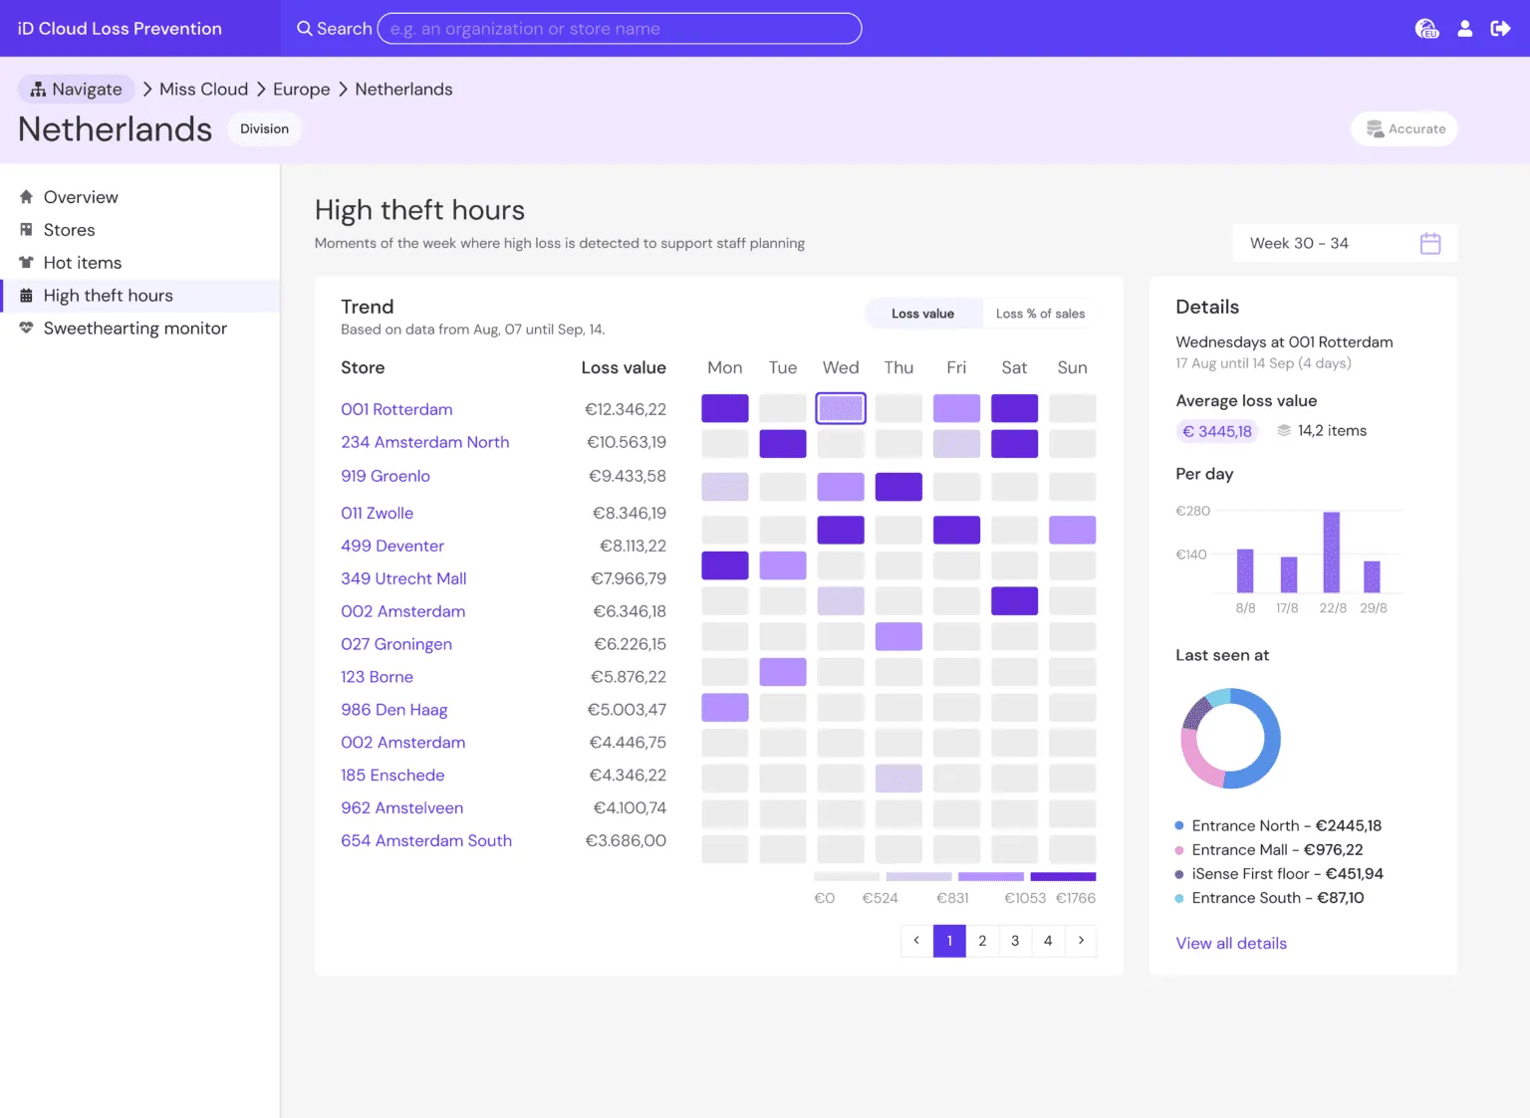The width and height of the screenshot is (1530, 1118).
Task: Toggle to Loss % of sales
Action: (1040, 314)
